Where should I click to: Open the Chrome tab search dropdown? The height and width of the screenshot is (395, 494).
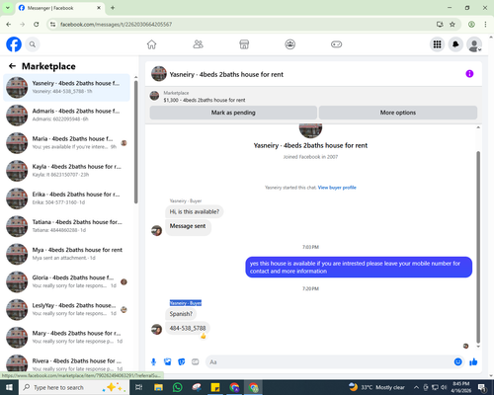pos(8,8)
